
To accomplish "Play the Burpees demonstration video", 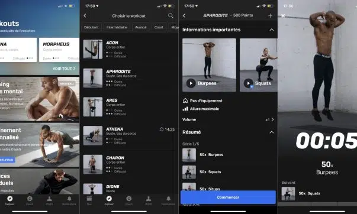I will coord(191,83).
